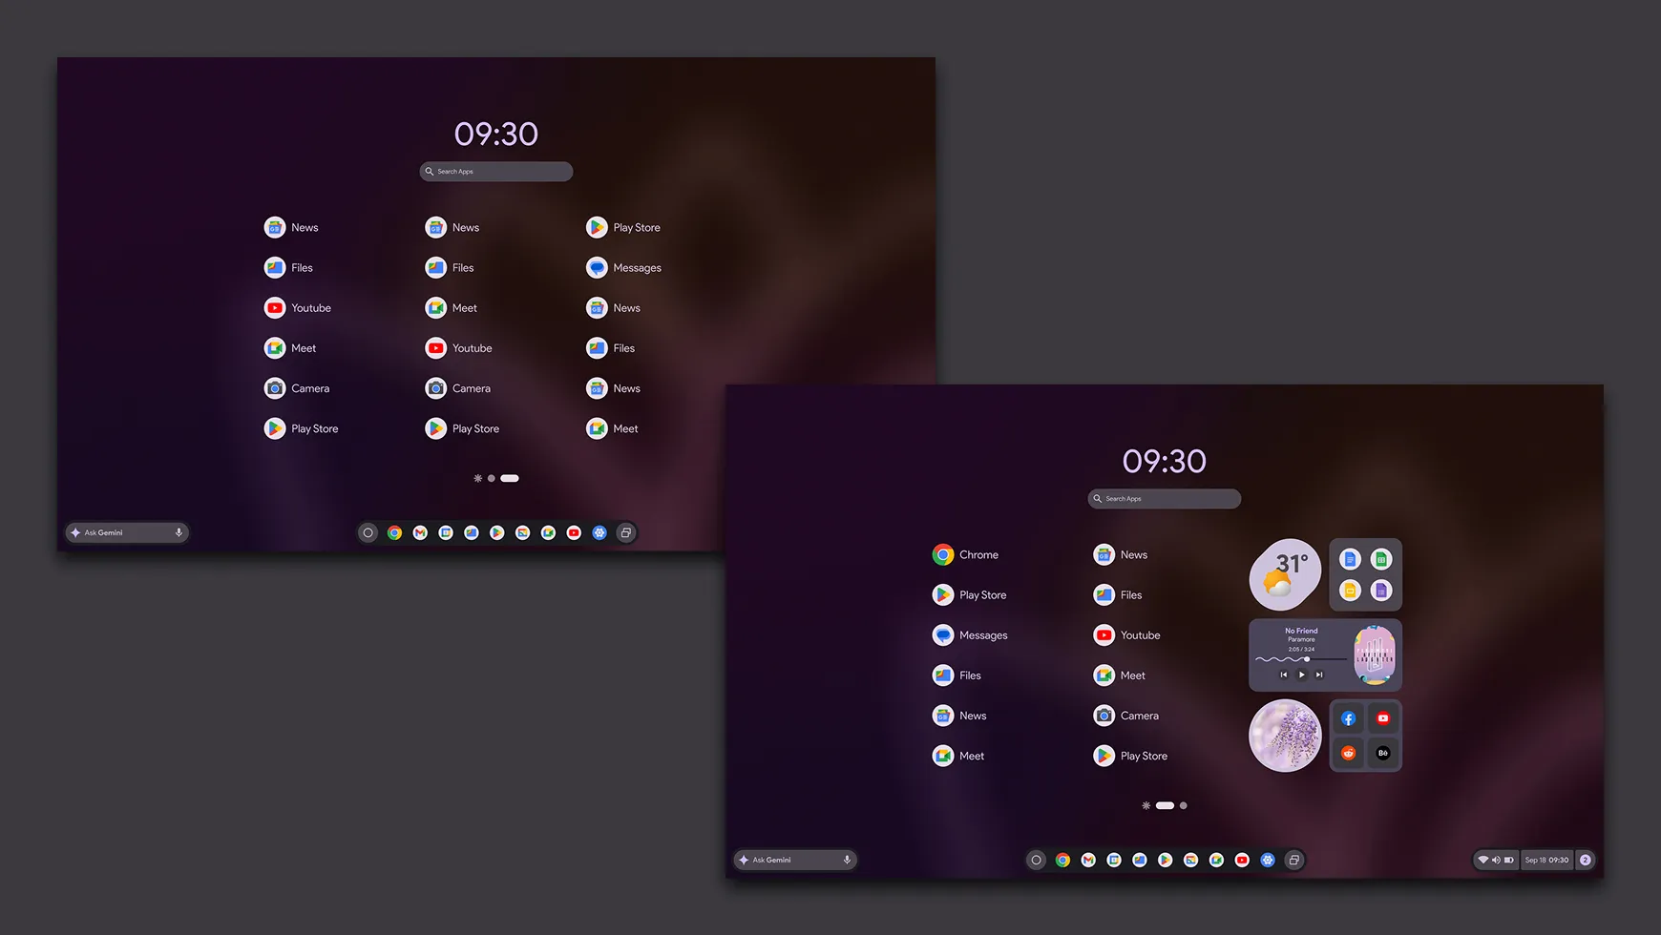The height and width of the screenshot is (935, 1661).
Task: Open the notification badge showing 2
Action: coord(1585,860)
